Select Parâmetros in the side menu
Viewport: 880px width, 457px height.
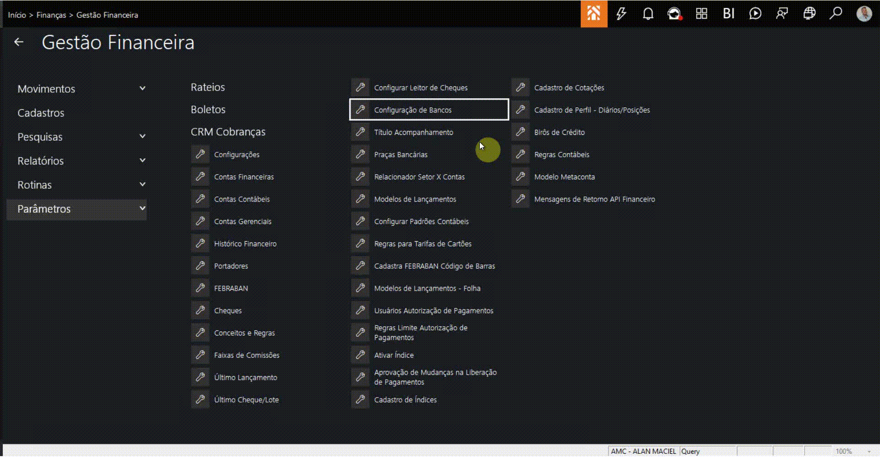(44, 209)
